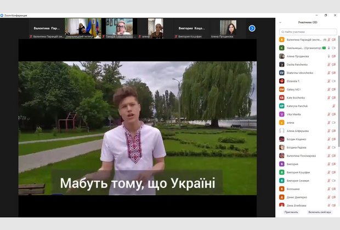Click the Zoom logo in the title bar

(2, 15)
